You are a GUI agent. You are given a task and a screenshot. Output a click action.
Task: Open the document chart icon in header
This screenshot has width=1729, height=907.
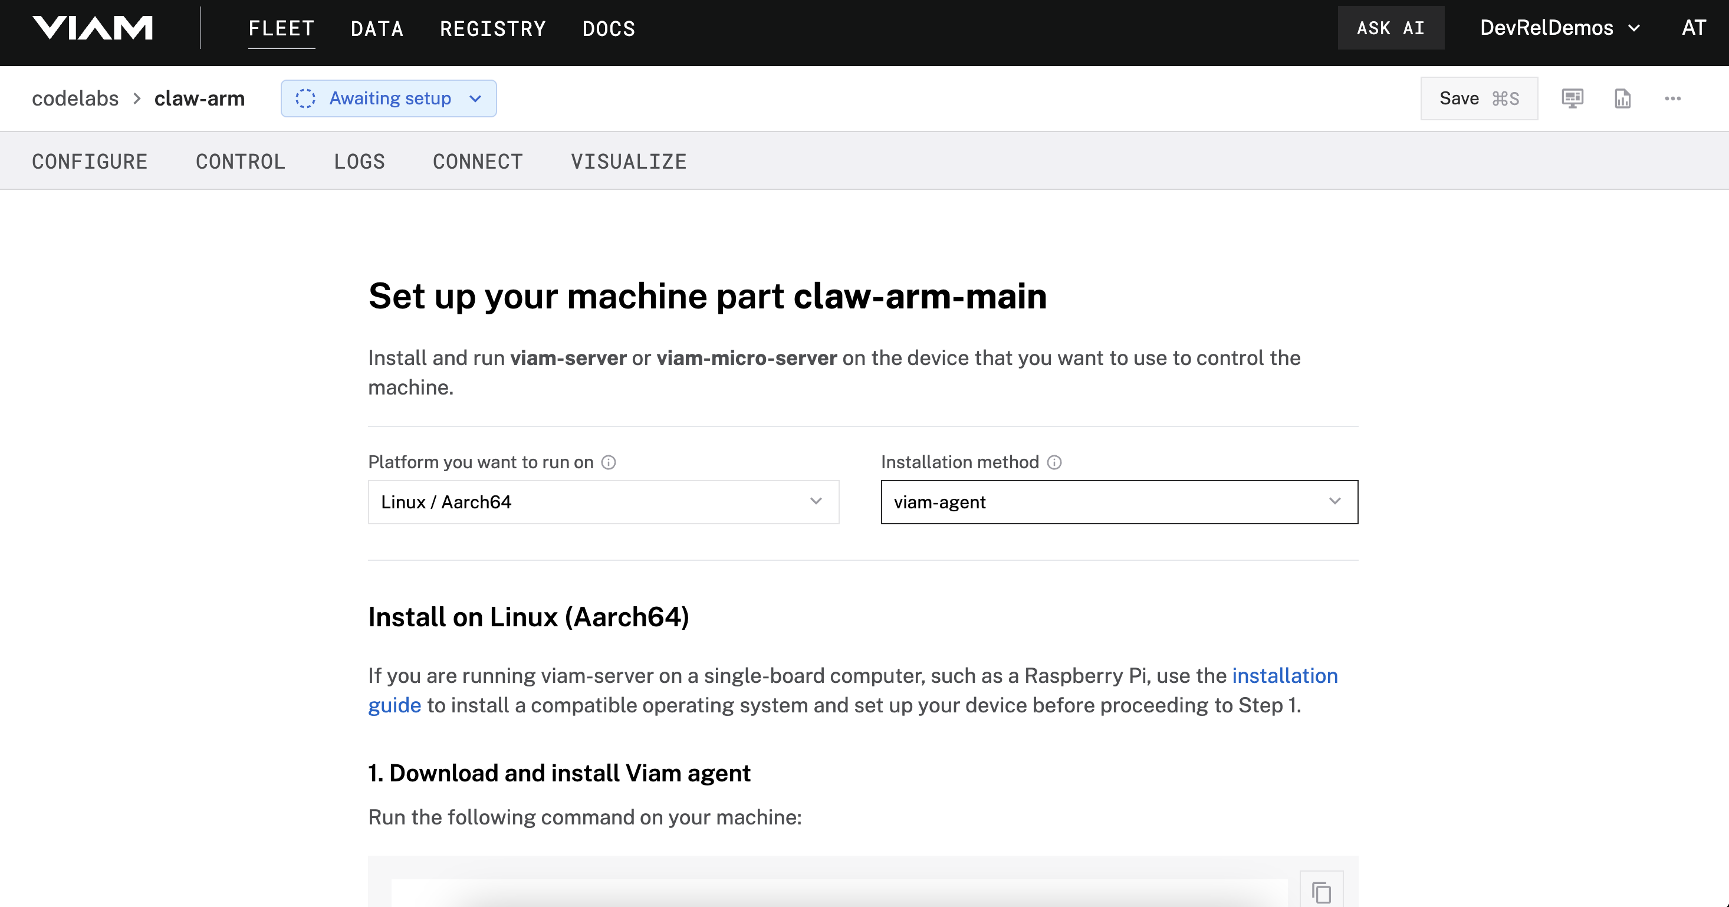coord(1622,98)
